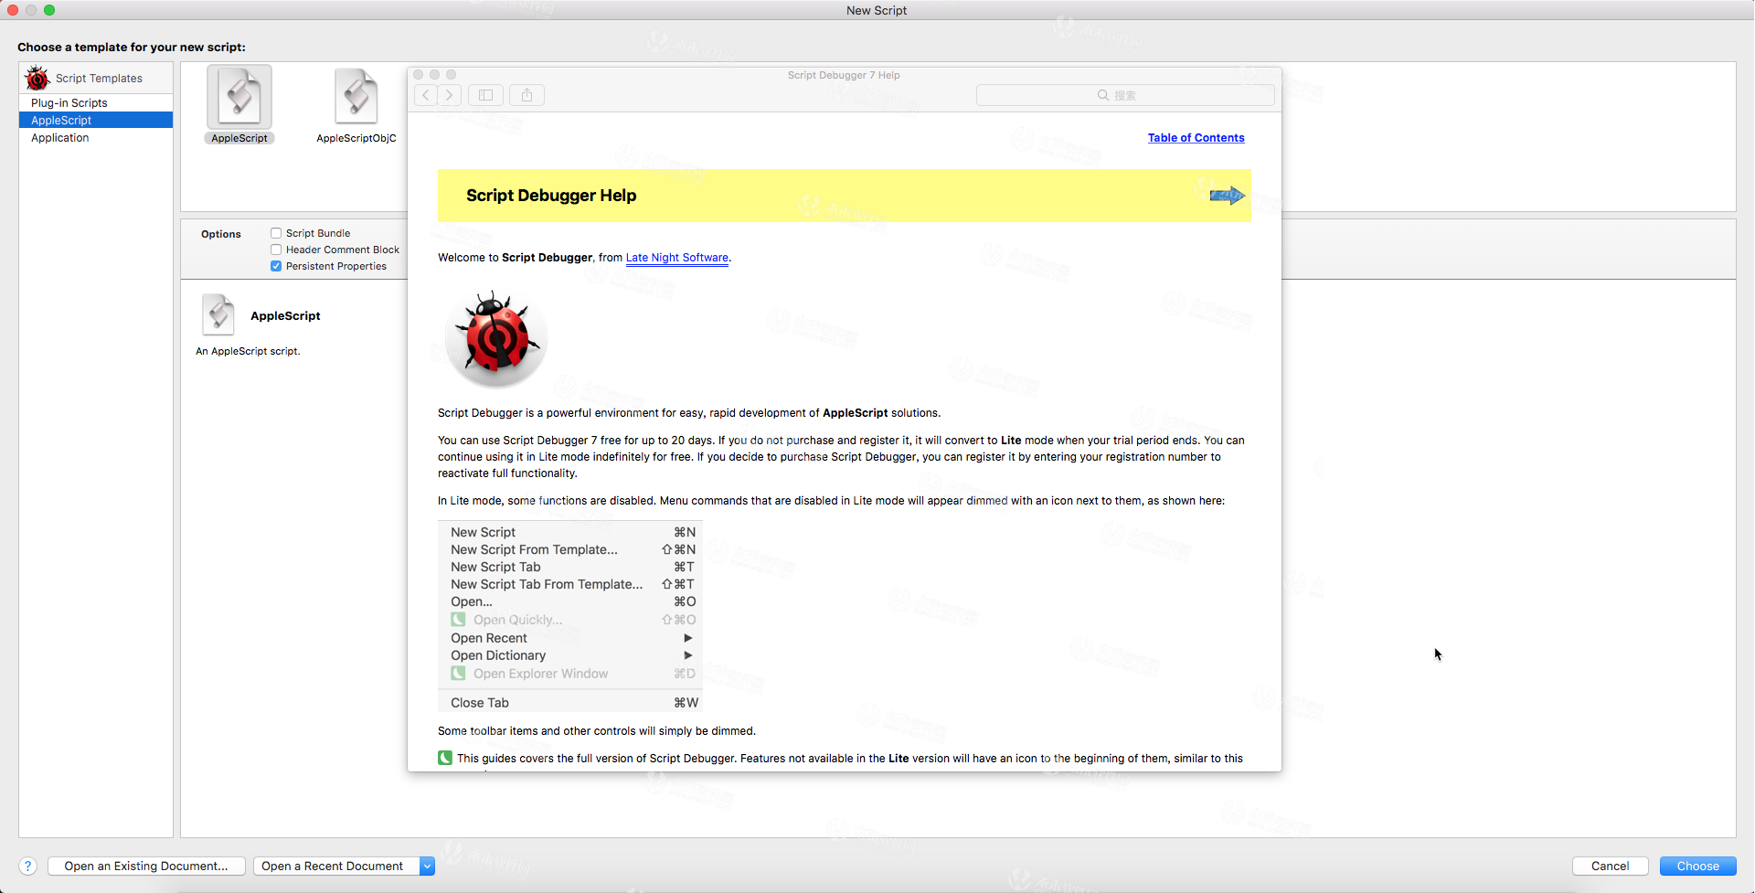Open the Late Night Software link

677,258
